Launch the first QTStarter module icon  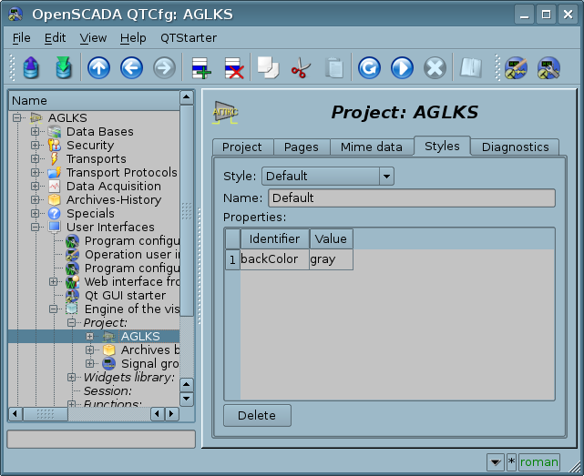pyautogui.click(x=516, y=68)
